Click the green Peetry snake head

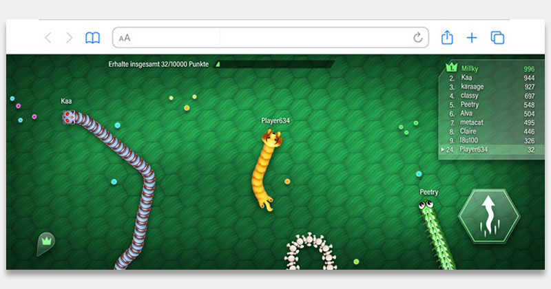click(427, 204)
